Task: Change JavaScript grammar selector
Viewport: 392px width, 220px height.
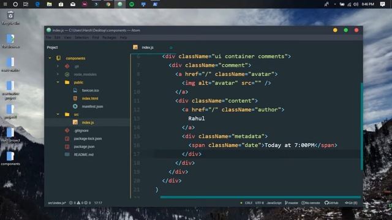Action: point(274,203)
